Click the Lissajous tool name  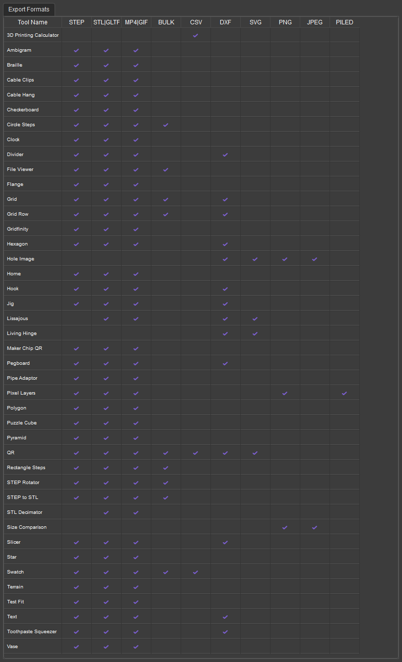coord(17,319)
